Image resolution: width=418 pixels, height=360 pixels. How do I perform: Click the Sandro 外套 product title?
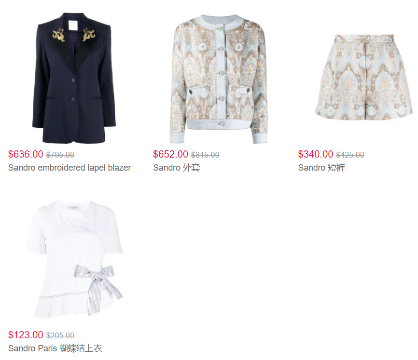pyautogui.click(x=177, y=168)
